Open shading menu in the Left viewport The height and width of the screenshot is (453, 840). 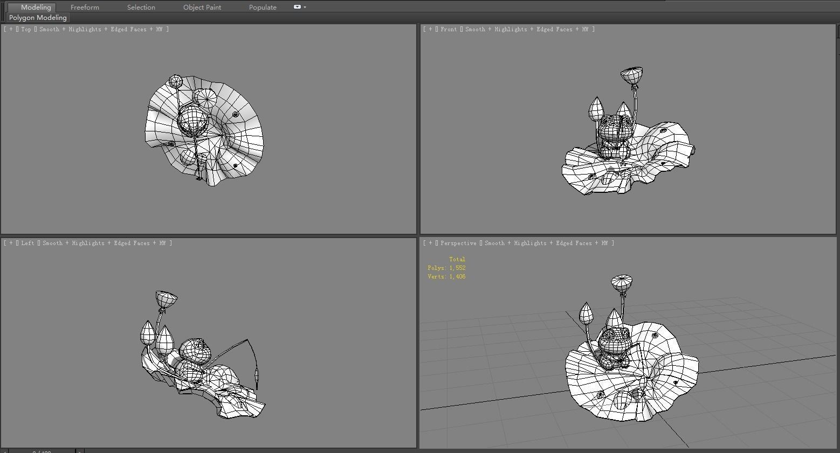104,243
